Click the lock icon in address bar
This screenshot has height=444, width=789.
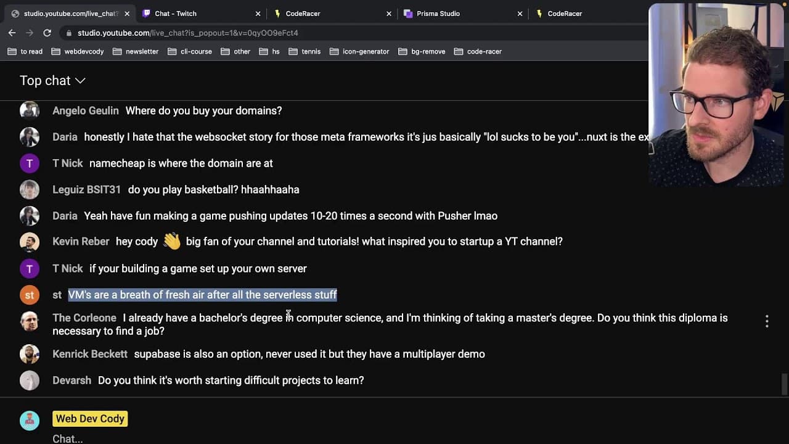(69, 33)
